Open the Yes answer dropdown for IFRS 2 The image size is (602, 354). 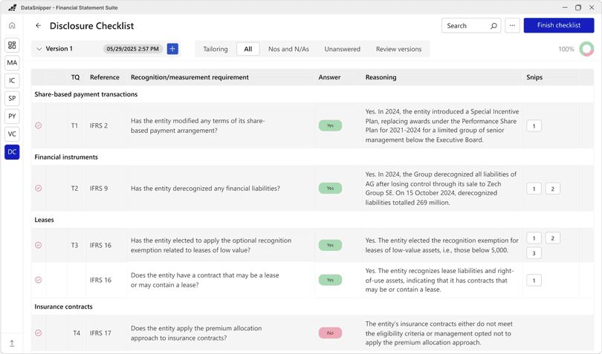click(x=330, y=126)
